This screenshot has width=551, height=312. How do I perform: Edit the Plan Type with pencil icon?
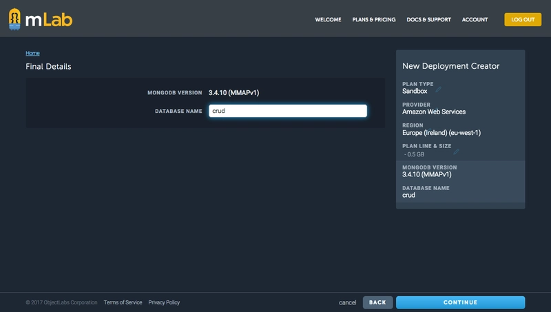coord(438,90)
